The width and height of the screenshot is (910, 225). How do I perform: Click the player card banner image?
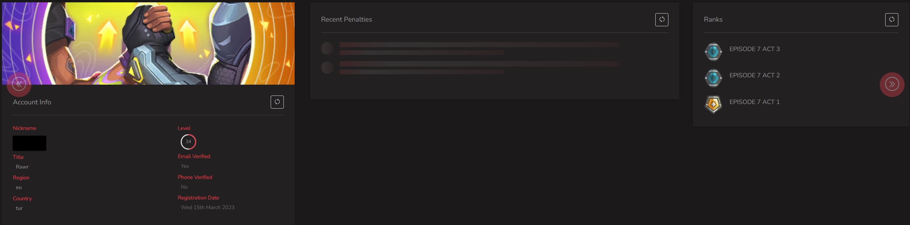pos(148,43)
